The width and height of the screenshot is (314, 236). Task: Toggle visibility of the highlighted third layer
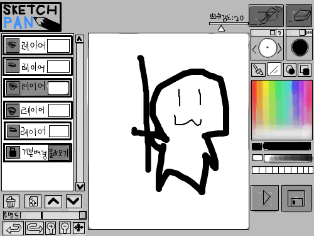coord(13,87)
